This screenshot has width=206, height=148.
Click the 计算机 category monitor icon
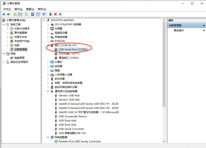[52, 62]
